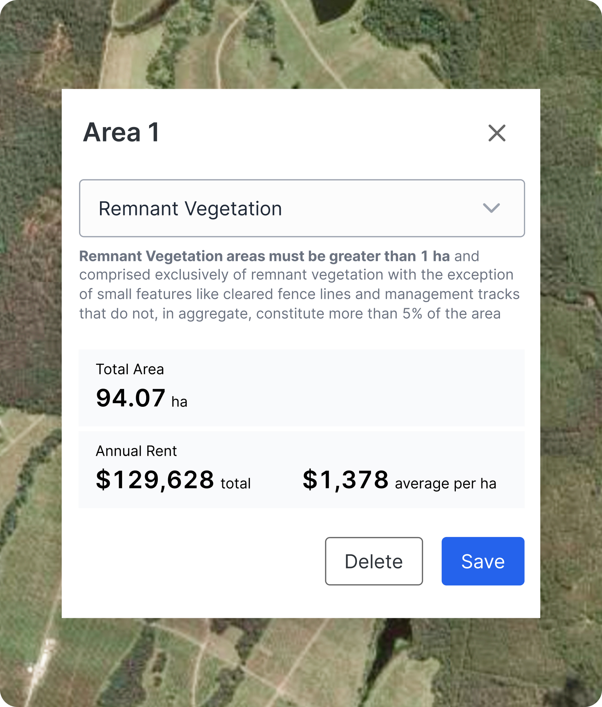
Task: Click the $1,378 average rent figure
Action: (x=345, y=480)
